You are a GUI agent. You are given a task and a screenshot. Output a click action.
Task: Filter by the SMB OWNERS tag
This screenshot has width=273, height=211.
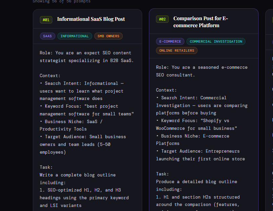tap(108, 36)
